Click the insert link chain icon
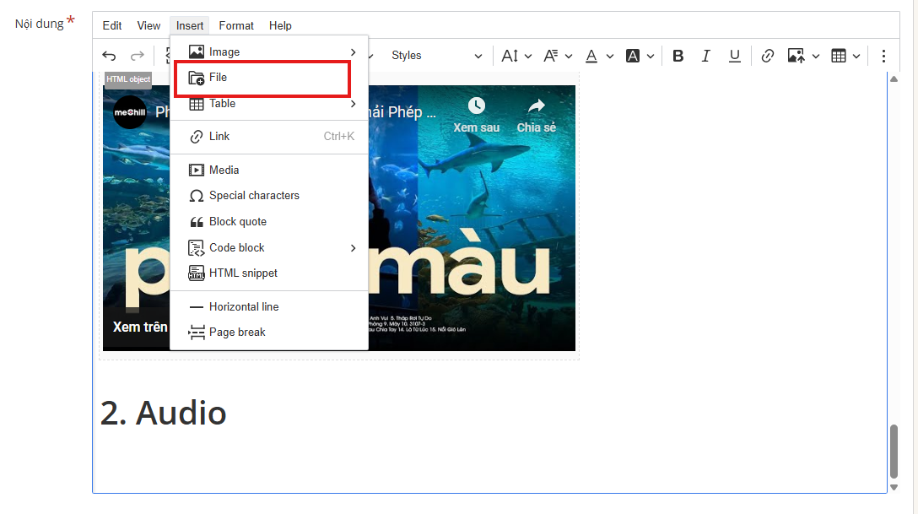 [768, 56]
